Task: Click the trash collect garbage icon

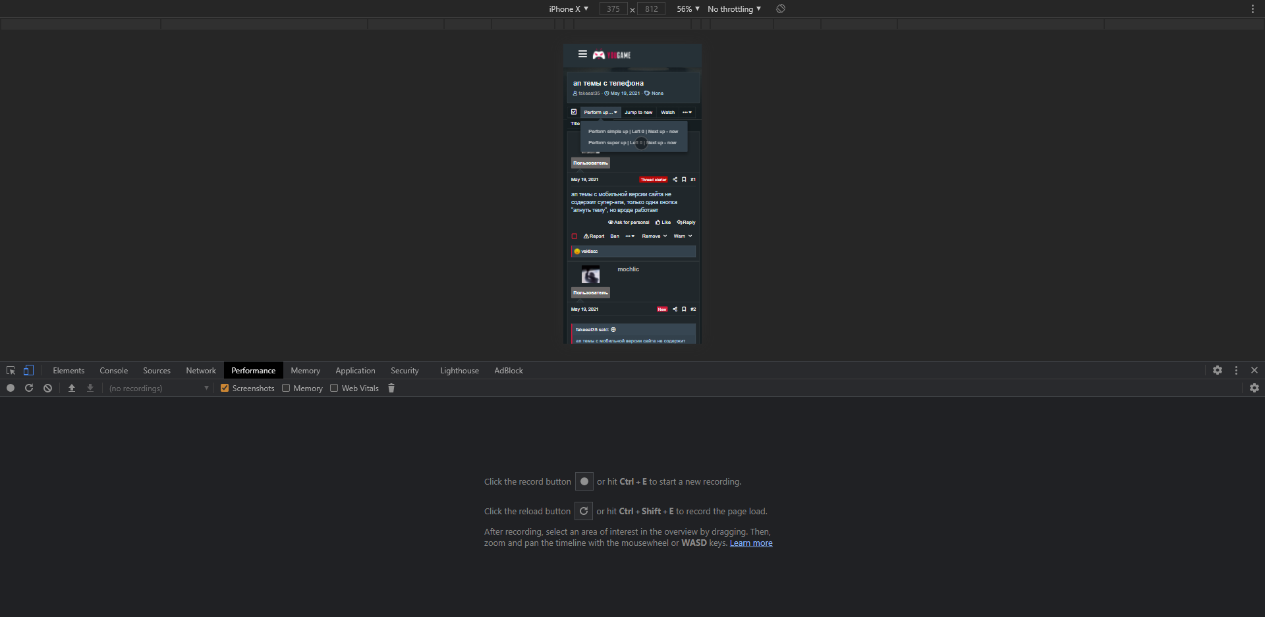Action: [391, 389]
